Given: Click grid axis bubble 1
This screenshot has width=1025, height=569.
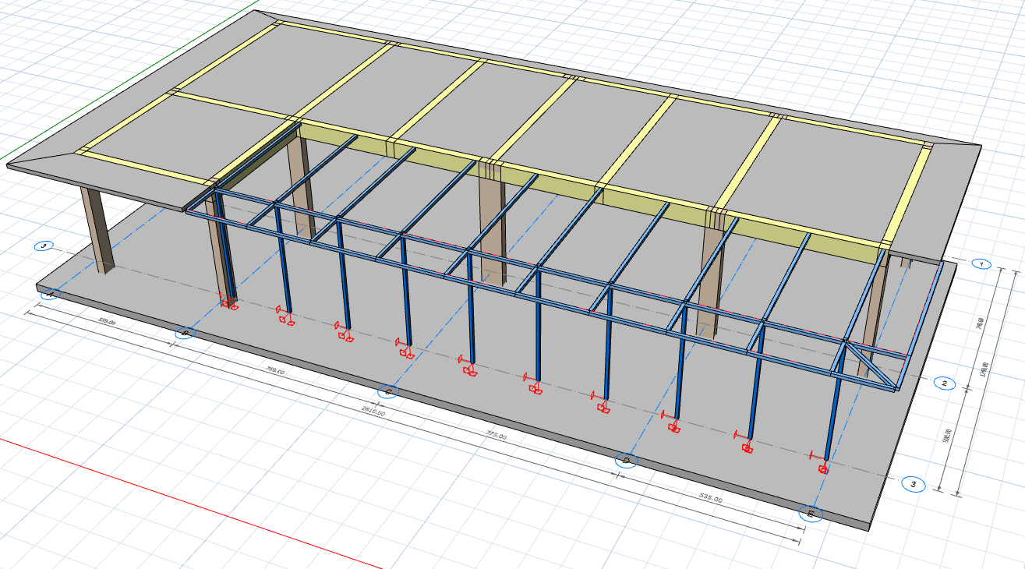Looking at the screenshot, I should 981,264.
